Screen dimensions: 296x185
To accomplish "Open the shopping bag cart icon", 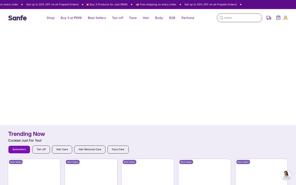I will coord(278,18).
